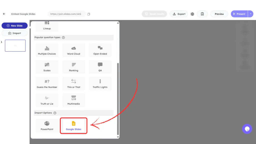The height and width of the screenshot is (144, 256).
Task: Select the Guess the Number type
Action: click(x=47, y=83)
